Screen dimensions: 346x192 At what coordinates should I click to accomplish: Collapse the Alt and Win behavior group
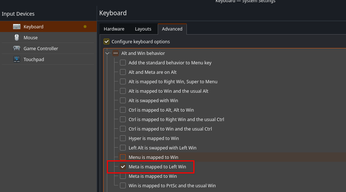pyautogui.click(x=107, y=53)
